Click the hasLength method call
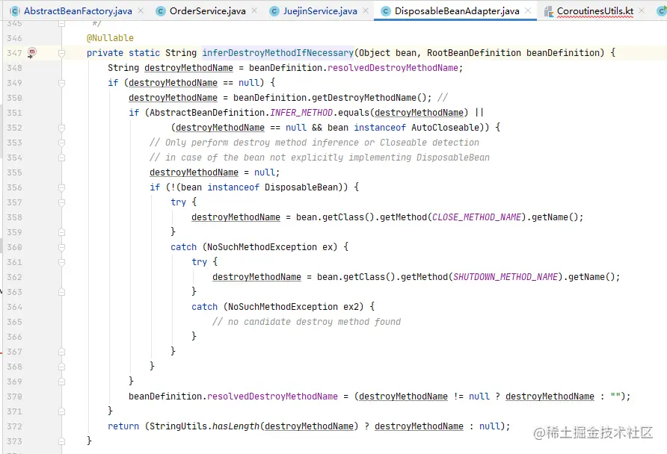The height and width of the screenshot is (454, 667). point(236,426)
